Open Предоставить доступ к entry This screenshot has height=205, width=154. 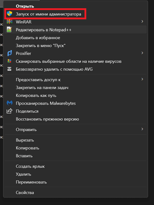pos(76,80)
